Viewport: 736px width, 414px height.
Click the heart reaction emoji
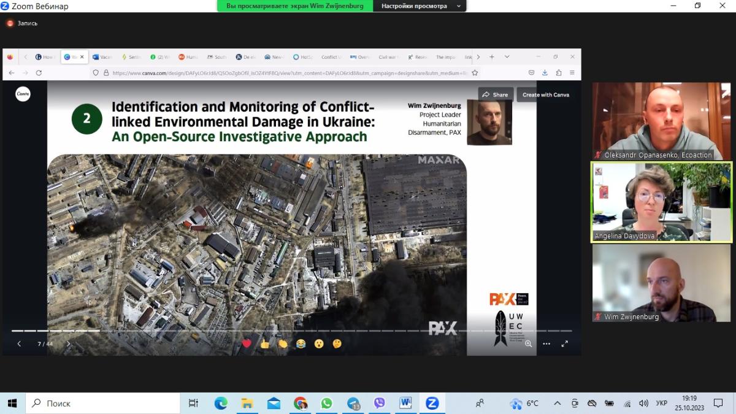click(247, 344)
